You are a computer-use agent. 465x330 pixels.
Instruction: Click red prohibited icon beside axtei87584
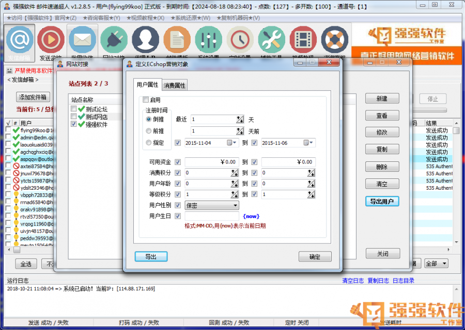(x=17, y=166)
